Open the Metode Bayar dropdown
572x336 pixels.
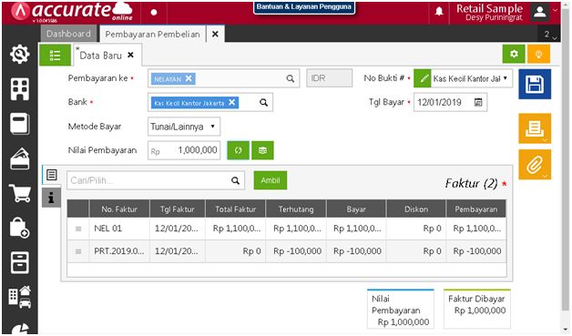tap(184, 127)
